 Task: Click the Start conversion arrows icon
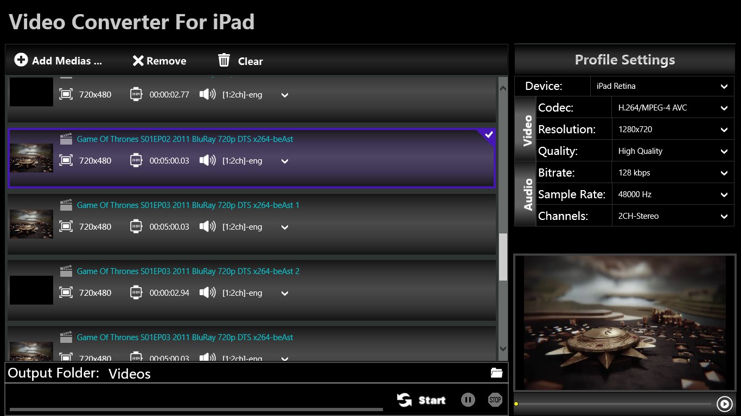click(x=404, y=400)
